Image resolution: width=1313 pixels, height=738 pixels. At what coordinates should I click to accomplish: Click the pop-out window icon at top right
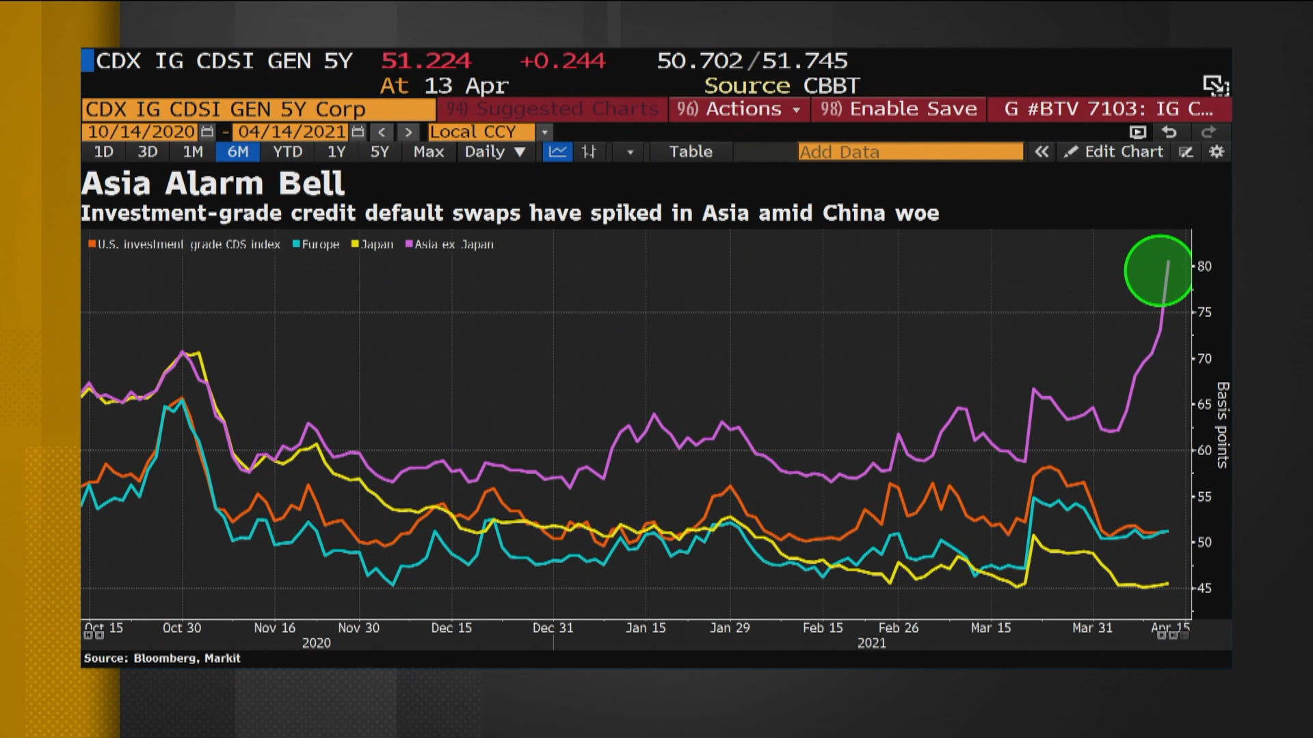pos(1216,85)
